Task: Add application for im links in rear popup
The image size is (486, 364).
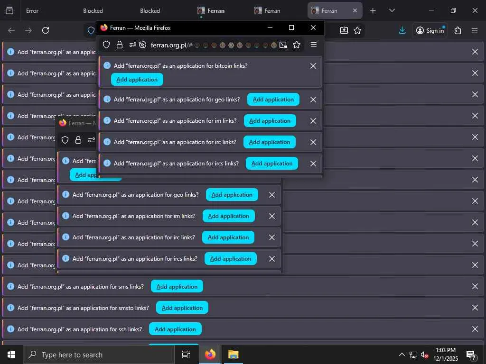Action: pos(228,216)
